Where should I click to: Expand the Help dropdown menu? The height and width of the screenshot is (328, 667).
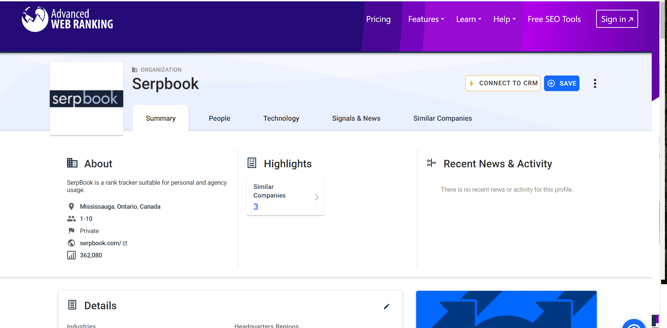pos(504,19)
